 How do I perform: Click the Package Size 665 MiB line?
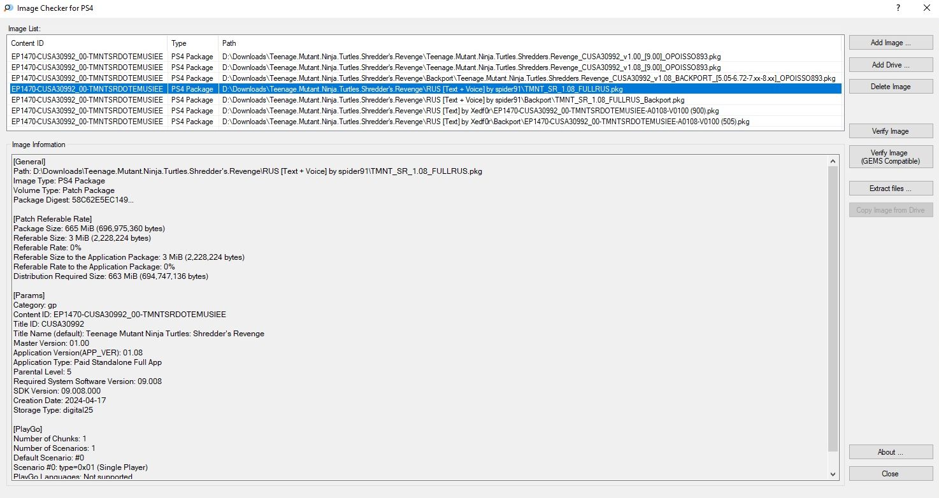click(x=89, y=229)
